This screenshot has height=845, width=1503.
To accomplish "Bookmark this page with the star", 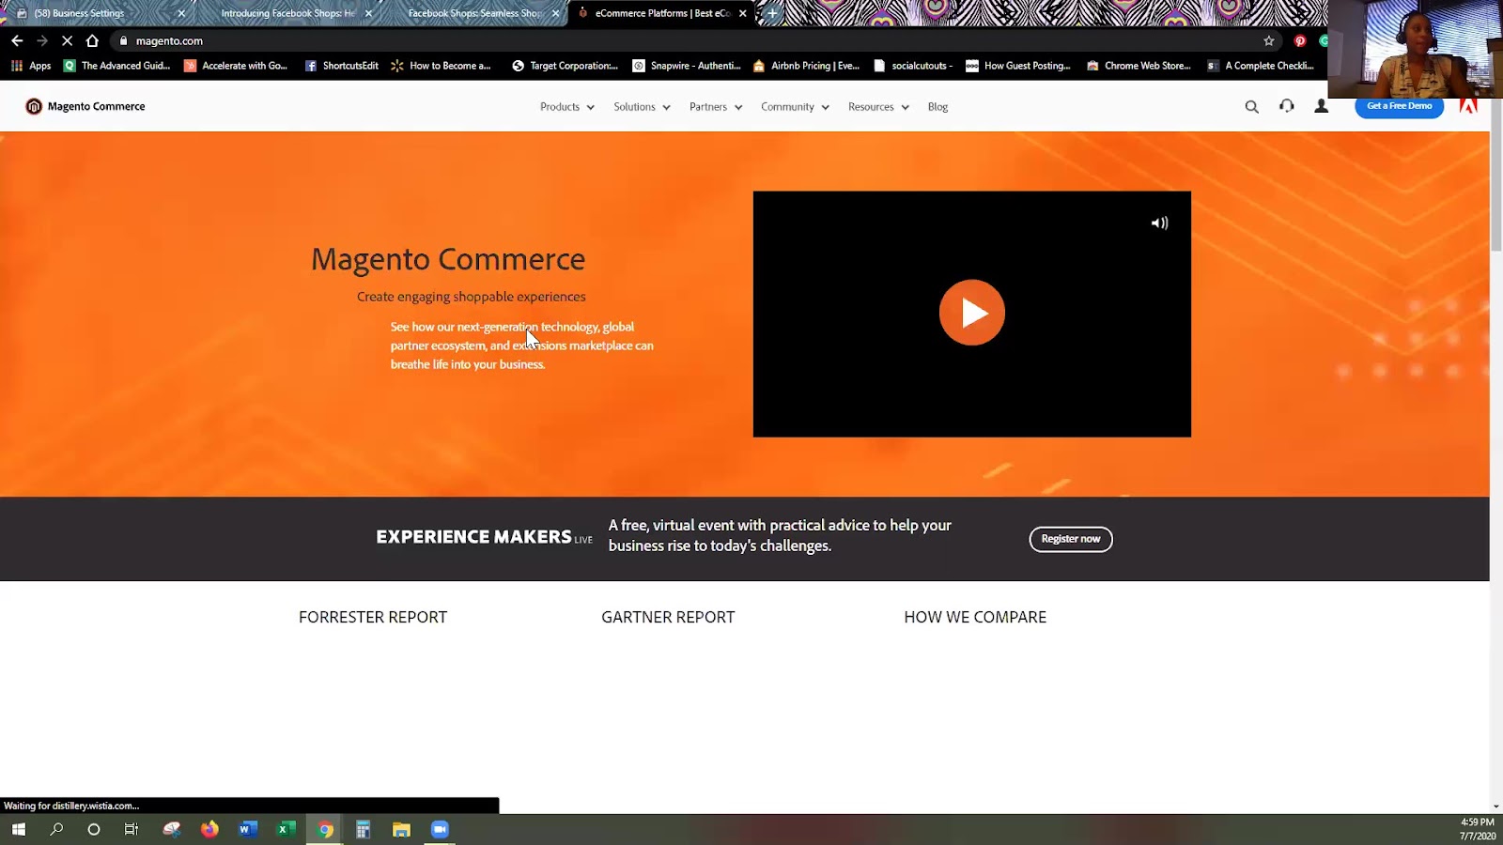I will click(1269, 40).
